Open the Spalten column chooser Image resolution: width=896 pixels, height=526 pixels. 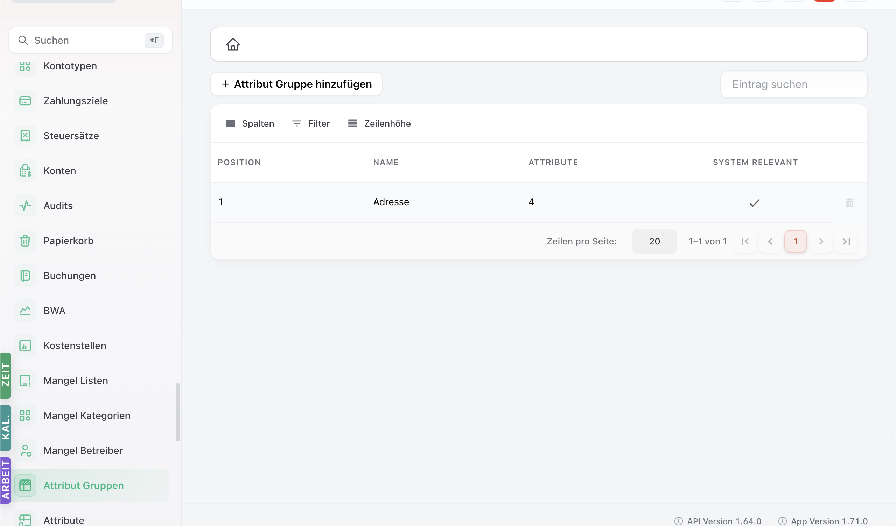250,123
